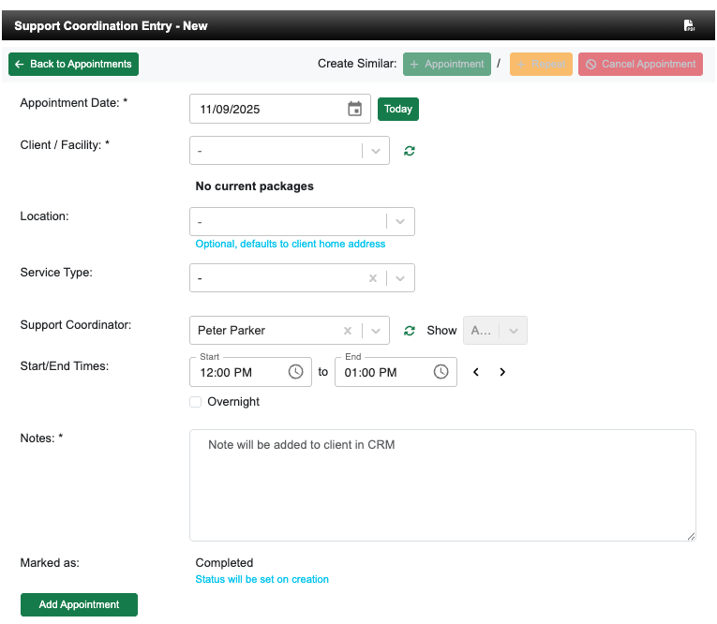Go Back to Appointments
This screenshot has width=717, height=624.
(x=74, y=64)
